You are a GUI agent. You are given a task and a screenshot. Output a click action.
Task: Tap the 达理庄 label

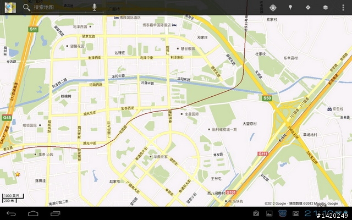point(120,53)
